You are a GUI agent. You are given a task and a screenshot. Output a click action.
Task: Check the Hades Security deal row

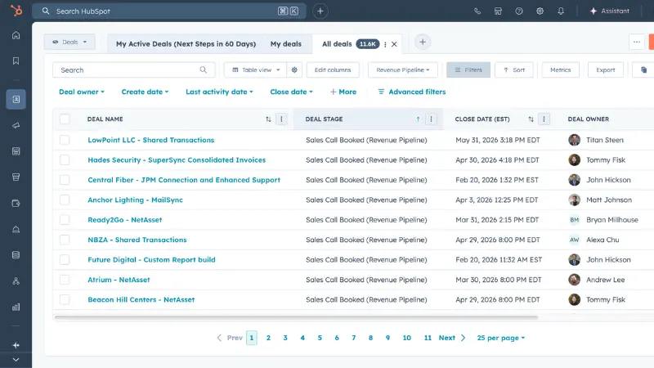coord(65,159)
